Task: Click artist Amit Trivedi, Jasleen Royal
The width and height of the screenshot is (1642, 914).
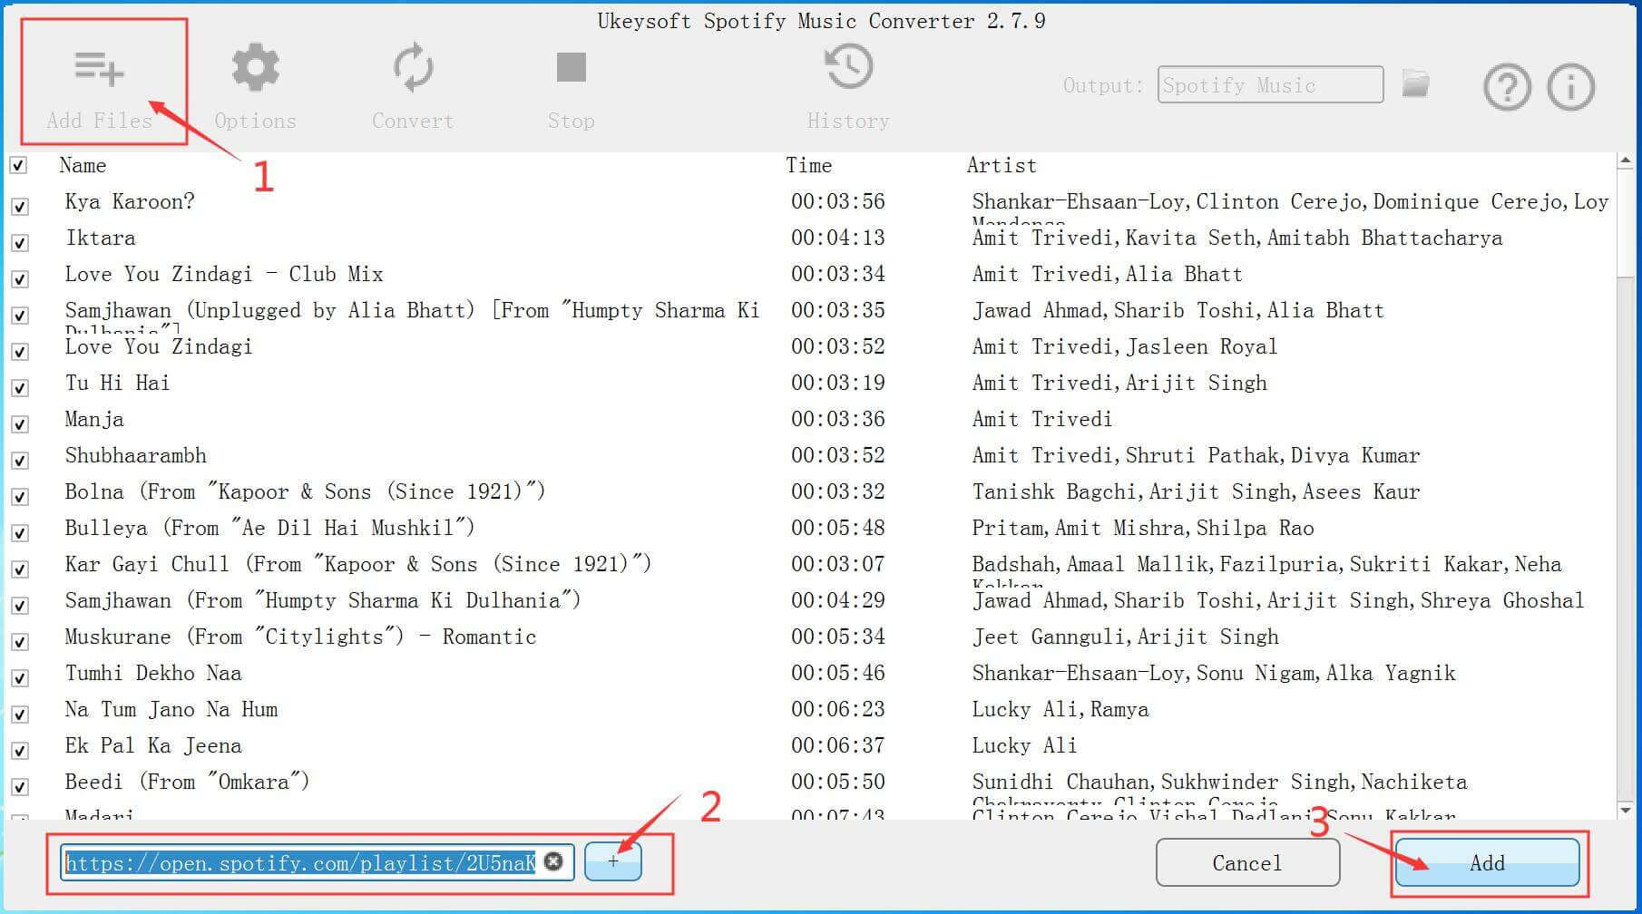Action: coord(1124,346)
